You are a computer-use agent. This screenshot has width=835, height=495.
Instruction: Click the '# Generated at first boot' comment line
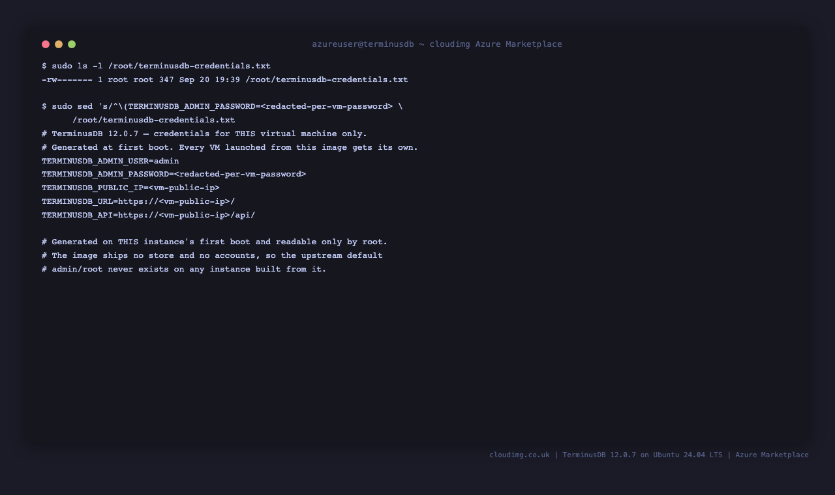(x=230, y=148)
